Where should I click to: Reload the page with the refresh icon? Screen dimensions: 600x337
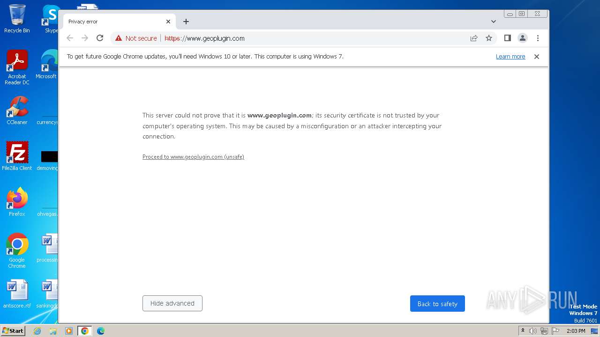coord(100,38)
